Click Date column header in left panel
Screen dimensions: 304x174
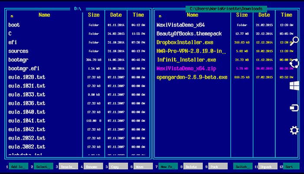click(116, 15)
